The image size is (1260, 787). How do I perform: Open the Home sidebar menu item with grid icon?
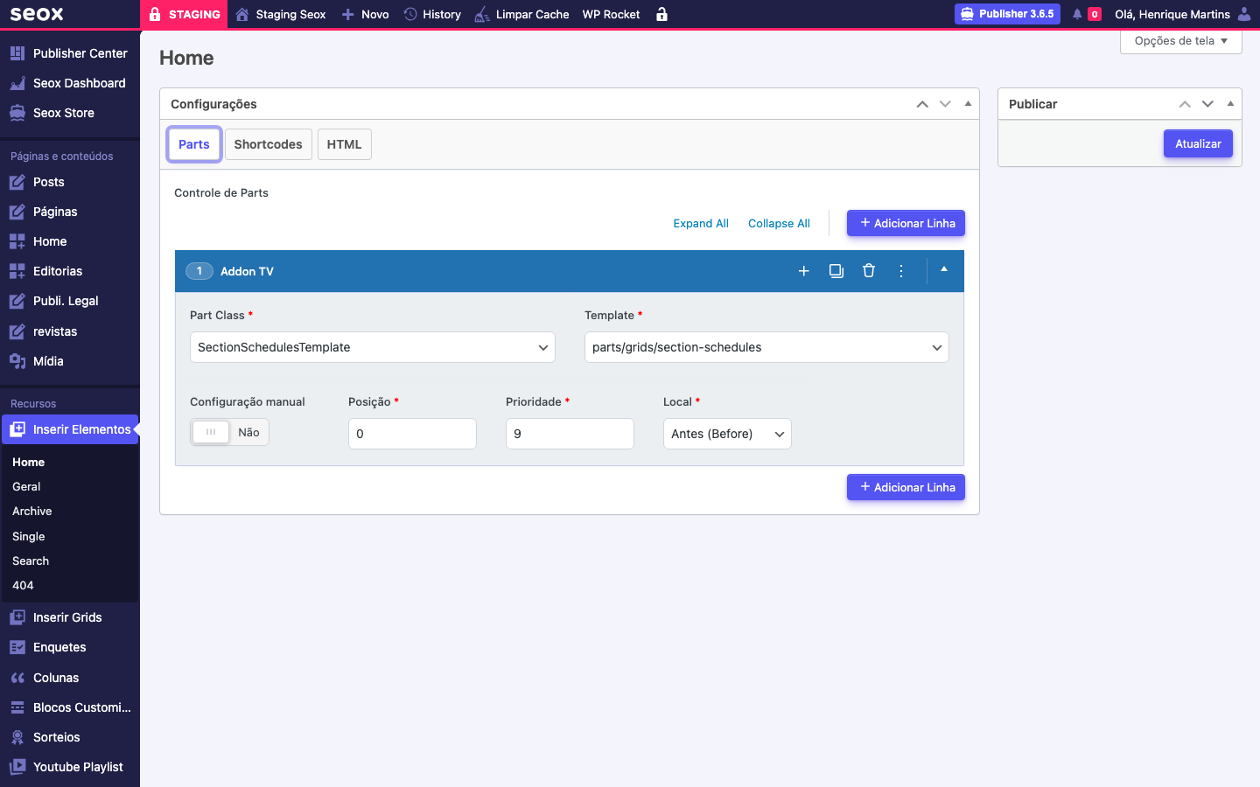(70, 241)
